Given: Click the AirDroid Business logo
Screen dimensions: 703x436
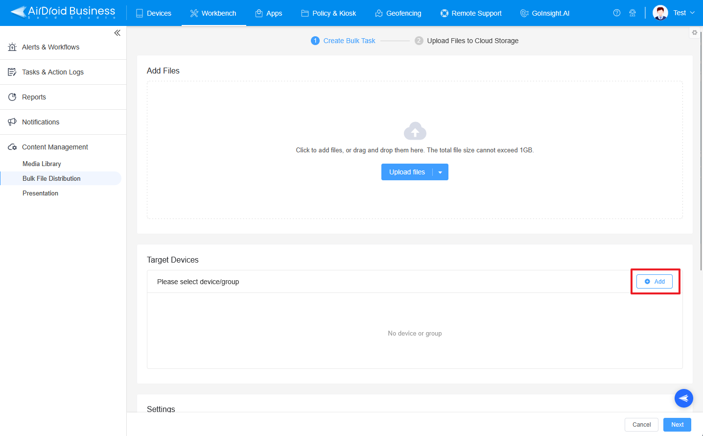Looking at the screenshot, I should (63, 12).
